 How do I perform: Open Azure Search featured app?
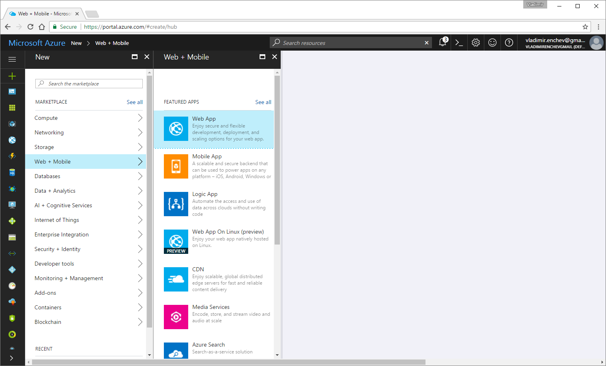(214, 350)
